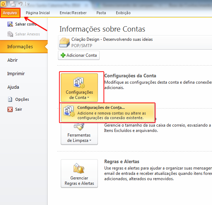
Task: Switch to the Página Inicial tab
Action: pos(38,13)
